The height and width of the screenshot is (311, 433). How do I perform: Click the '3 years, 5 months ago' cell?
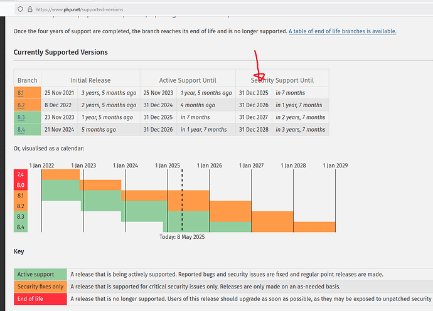click(109, 93)
